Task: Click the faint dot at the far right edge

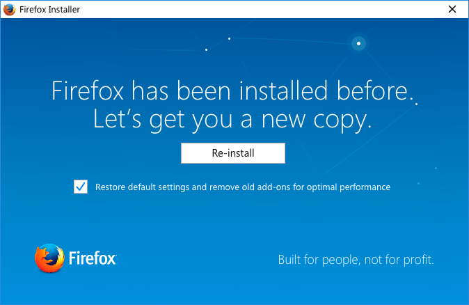Action: pyautogui.click(x=436, y=169)
